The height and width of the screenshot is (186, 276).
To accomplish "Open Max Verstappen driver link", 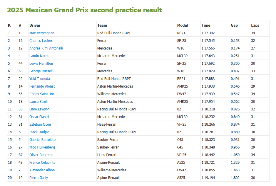I will coord(42,33).
